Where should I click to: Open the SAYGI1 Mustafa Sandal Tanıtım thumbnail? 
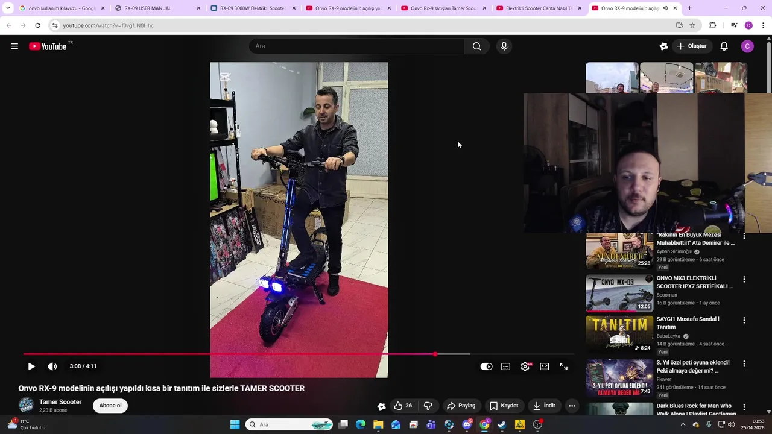click(619, 334)
